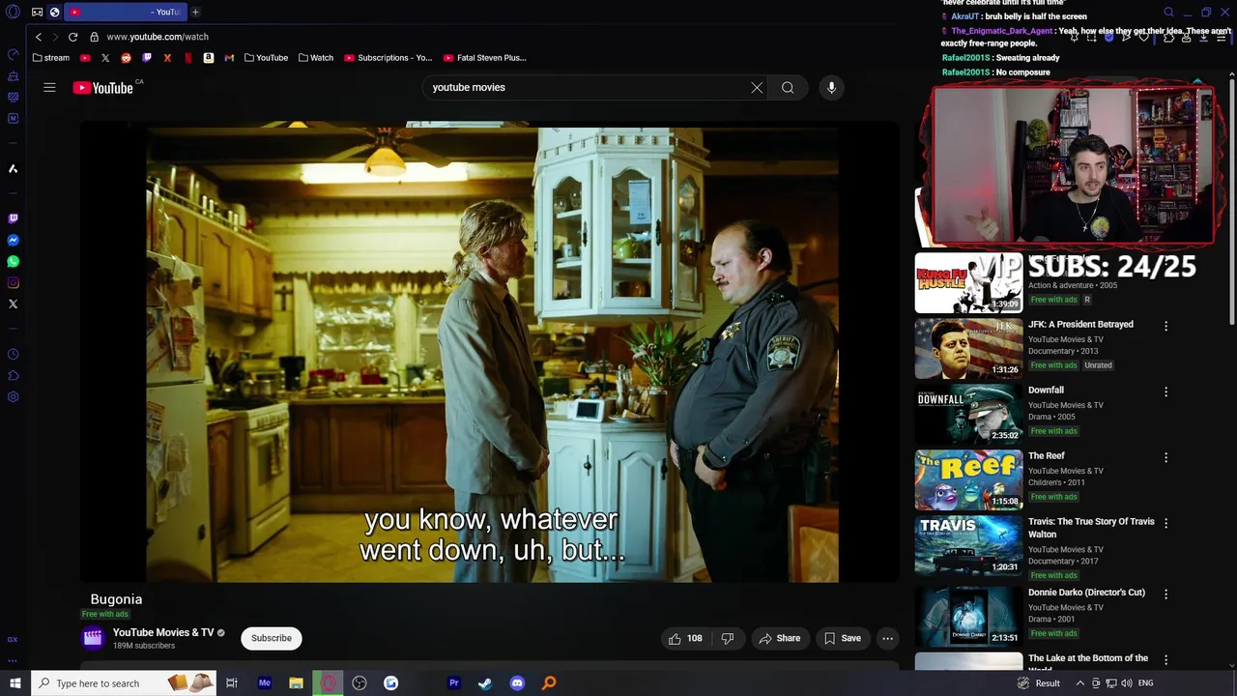The height and width of the screenshot is (696, 1237).
Task: Open more actions menu beside Save
Action: [887, 638]
